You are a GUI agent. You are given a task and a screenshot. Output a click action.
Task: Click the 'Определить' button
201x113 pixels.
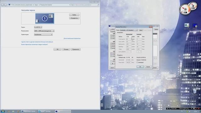tap(74, 18)
